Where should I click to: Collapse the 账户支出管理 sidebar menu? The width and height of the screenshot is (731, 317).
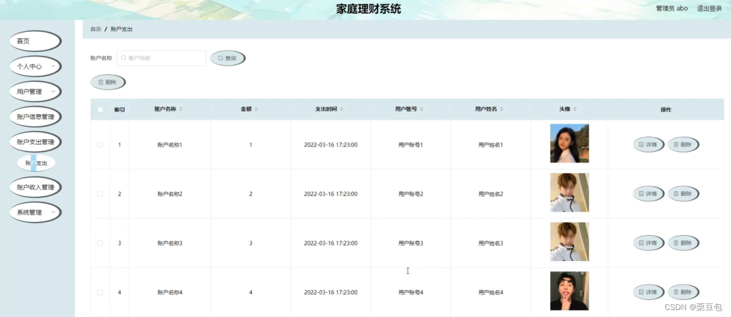click(35, 142)
